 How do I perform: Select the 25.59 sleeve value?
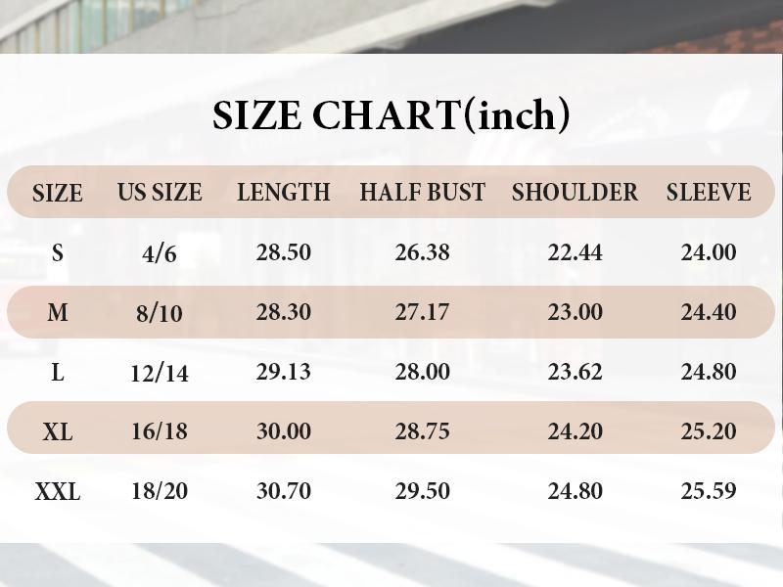709,492
